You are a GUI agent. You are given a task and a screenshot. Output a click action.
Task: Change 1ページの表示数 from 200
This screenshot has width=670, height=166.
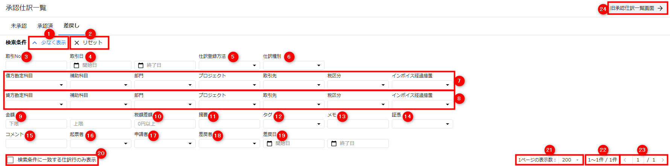coord(570,160)
